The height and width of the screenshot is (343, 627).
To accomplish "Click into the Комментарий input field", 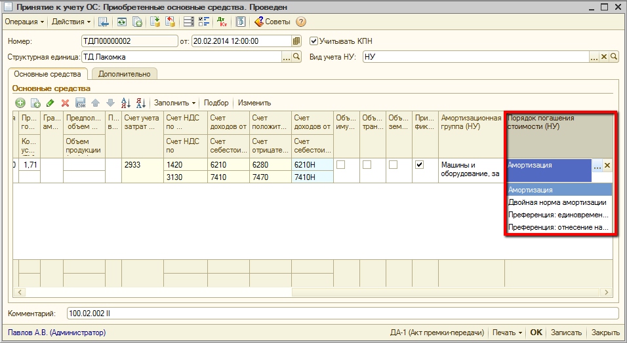I will [341, 314].
